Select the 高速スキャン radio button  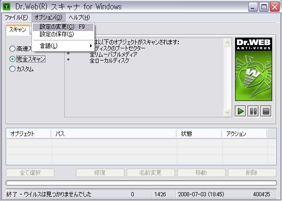tap(12, 48)
